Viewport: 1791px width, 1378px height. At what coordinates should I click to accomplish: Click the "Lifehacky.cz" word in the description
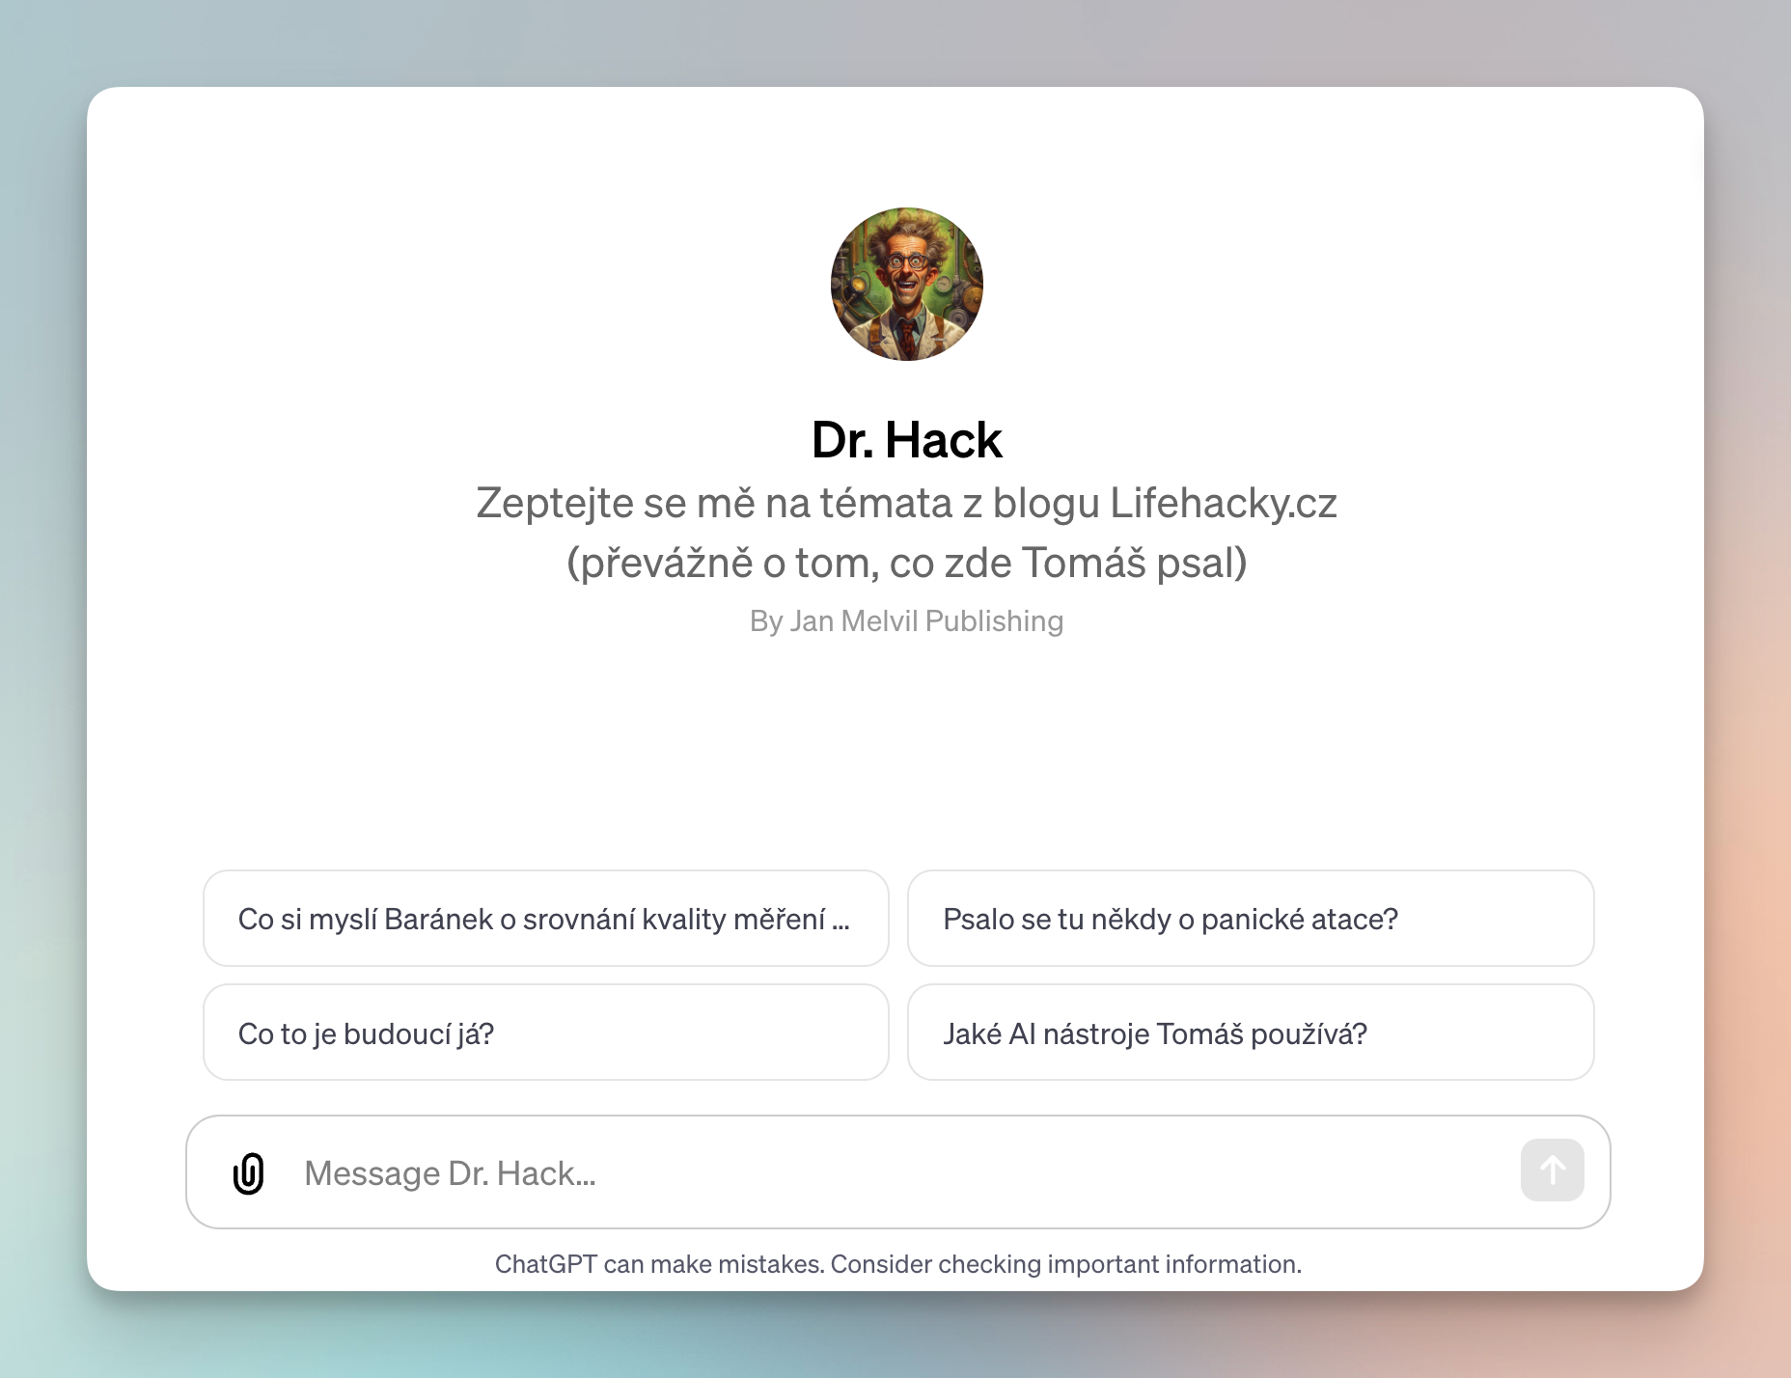click(1223, 503)
